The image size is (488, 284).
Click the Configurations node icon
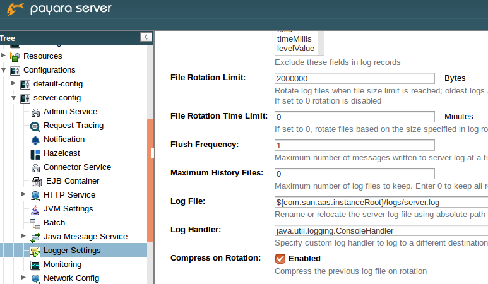(x=15, y=71)
